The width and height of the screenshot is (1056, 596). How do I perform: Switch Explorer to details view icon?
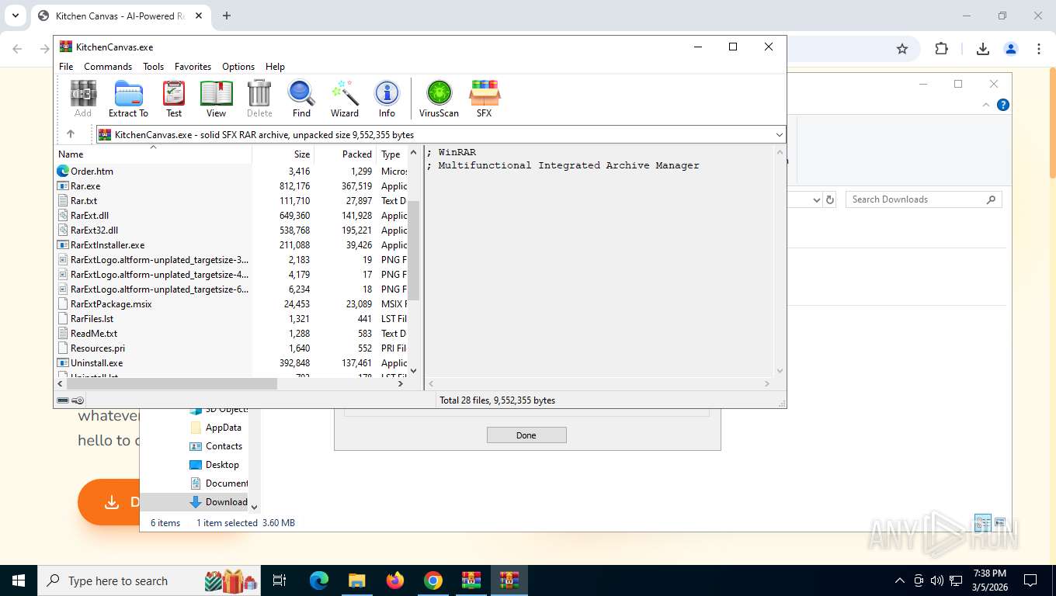coord(982,522)
